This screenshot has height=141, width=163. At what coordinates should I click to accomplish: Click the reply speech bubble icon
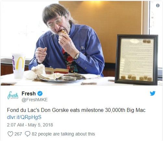(28, 134)
